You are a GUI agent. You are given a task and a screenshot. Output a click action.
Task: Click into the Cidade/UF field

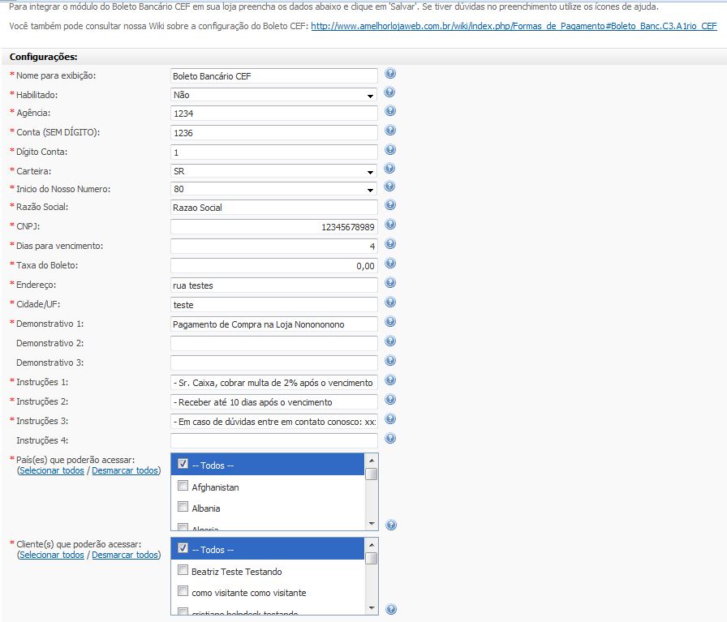(x=274, y=304)
